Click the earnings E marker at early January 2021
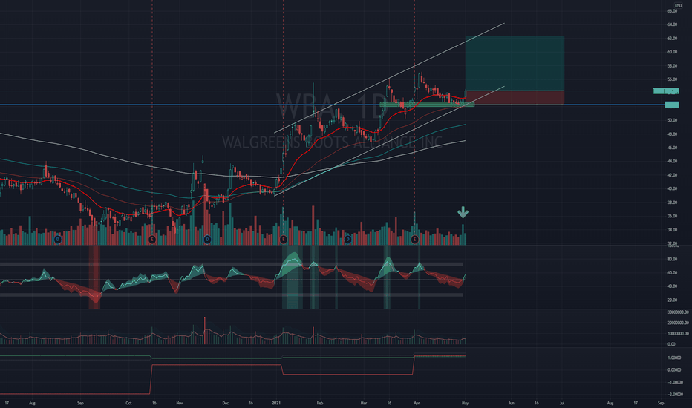692x408 pixels. 284,239
